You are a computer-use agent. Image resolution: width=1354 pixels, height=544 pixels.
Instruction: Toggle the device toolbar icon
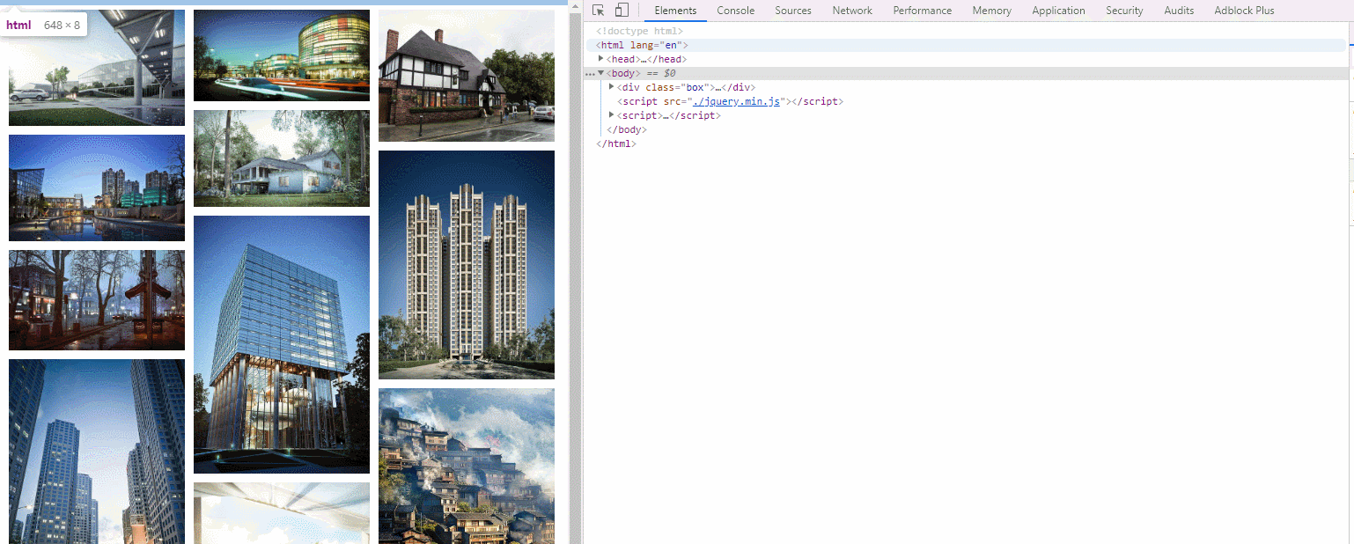(622, 11)
